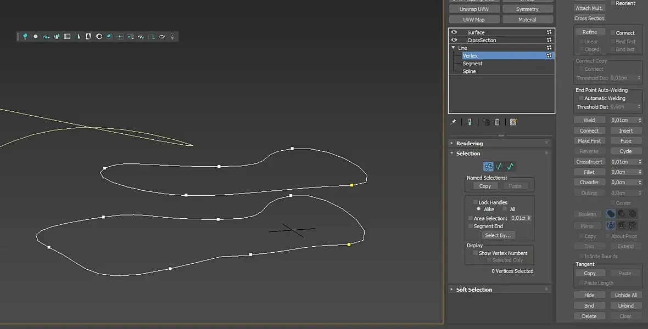648x329 pixels.
Task: Click the white sphere icon in floating toolbar
Action: point(36,36)
